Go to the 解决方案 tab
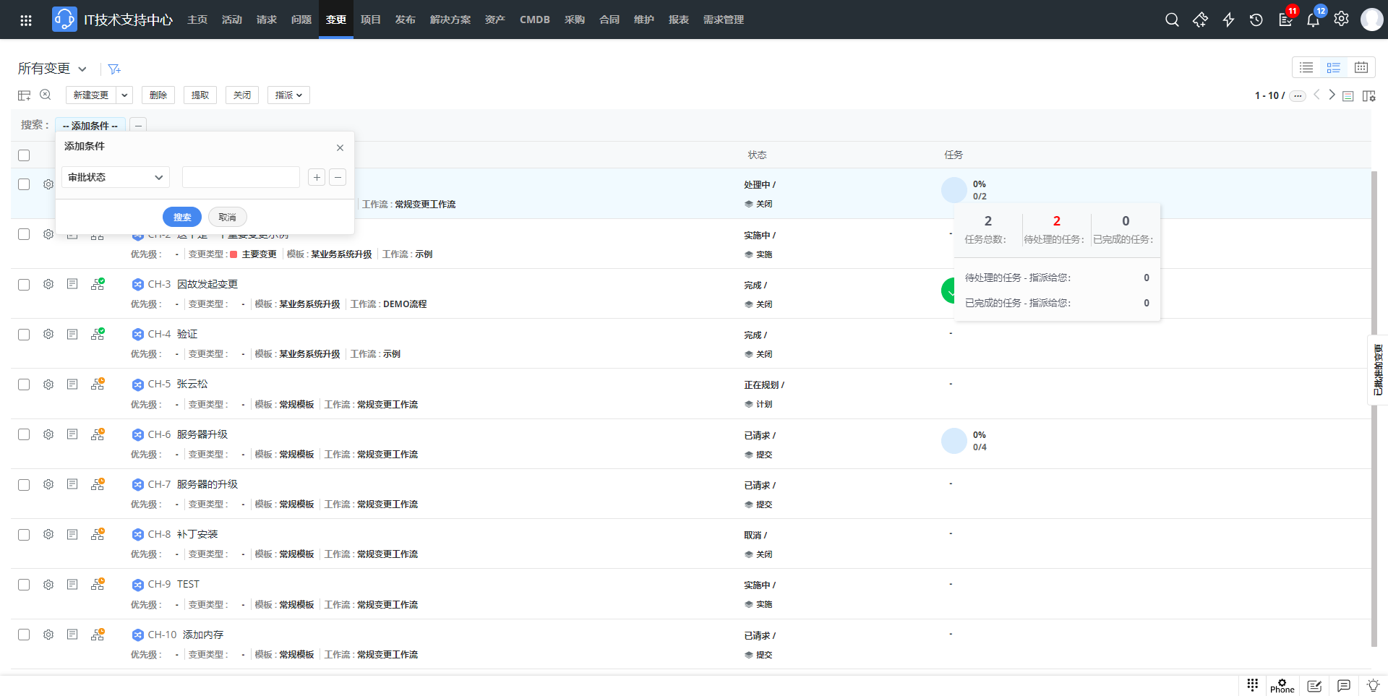Image resolution: width=1388 pixels, height=696 pixels. click(x=450, y=20)
